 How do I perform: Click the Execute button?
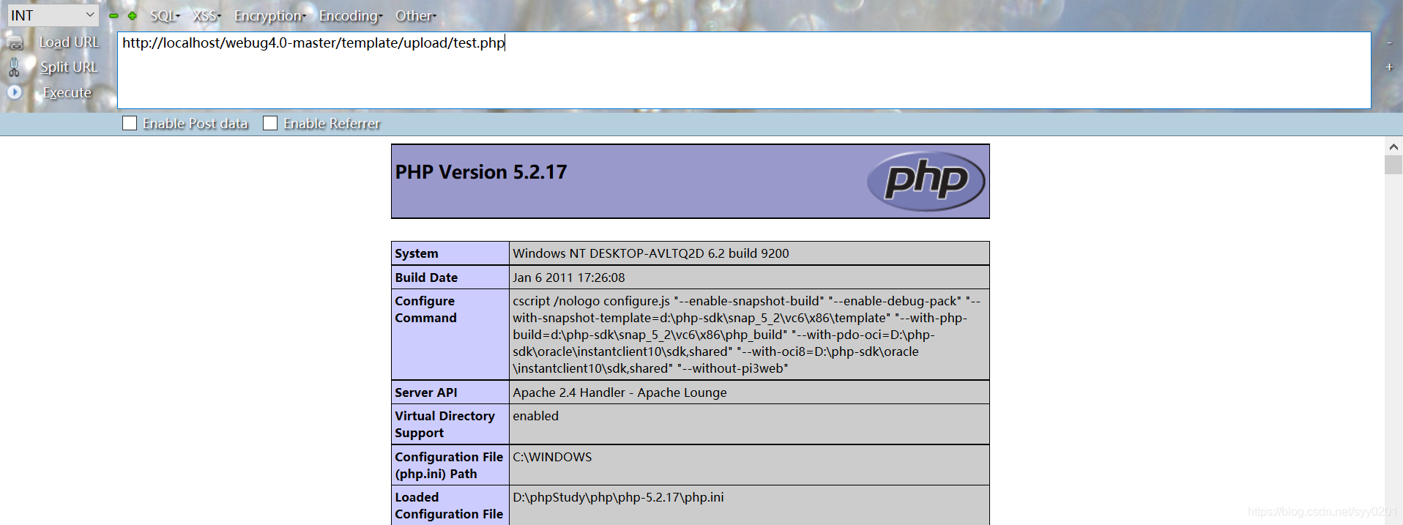pyautogui.click(x=67, y=93)
